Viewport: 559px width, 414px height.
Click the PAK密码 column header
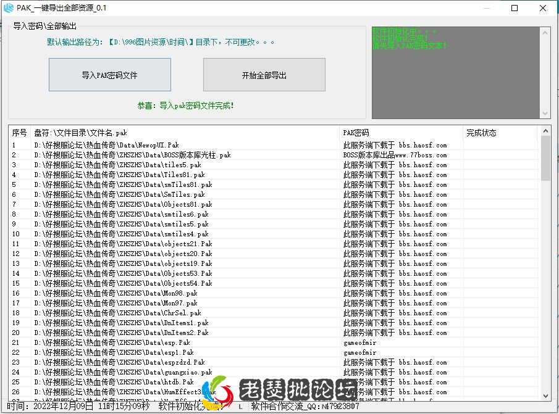355,132
